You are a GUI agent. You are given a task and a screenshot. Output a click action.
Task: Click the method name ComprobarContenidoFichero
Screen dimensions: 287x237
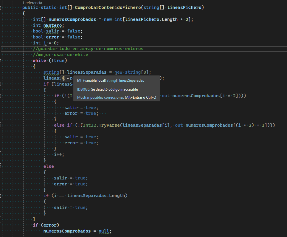coord(108,7)
